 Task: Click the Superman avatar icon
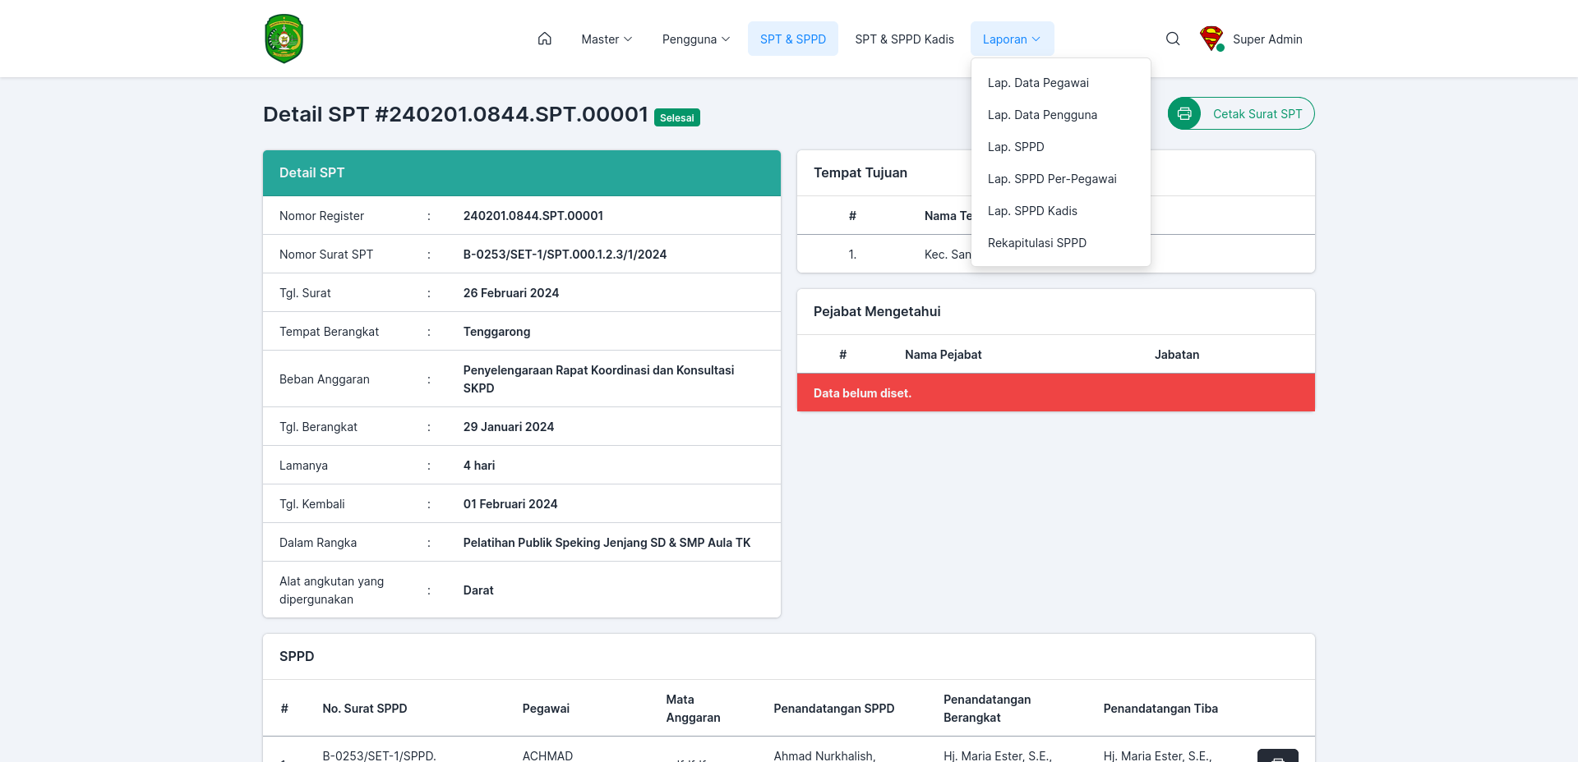click(x=1211, y=39)
